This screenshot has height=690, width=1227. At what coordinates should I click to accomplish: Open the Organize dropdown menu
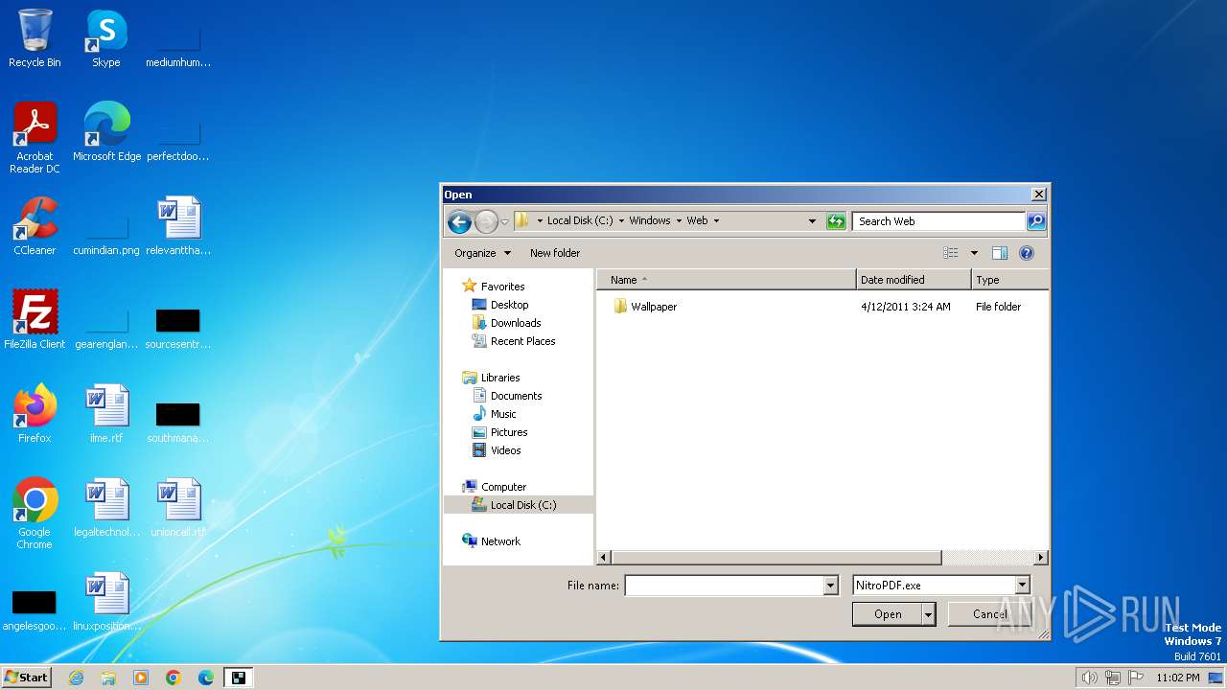[482, 253]
